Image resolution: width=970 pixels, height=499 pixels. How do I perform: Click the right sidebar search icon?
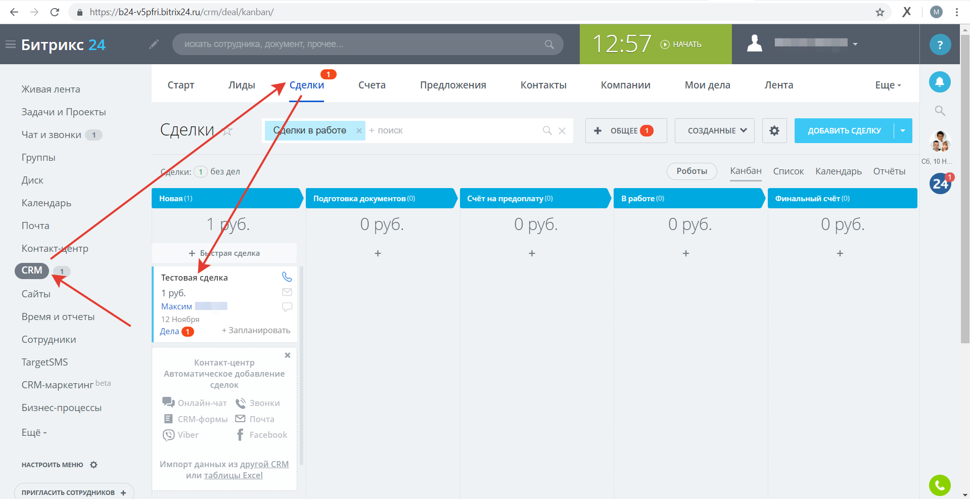940,111
